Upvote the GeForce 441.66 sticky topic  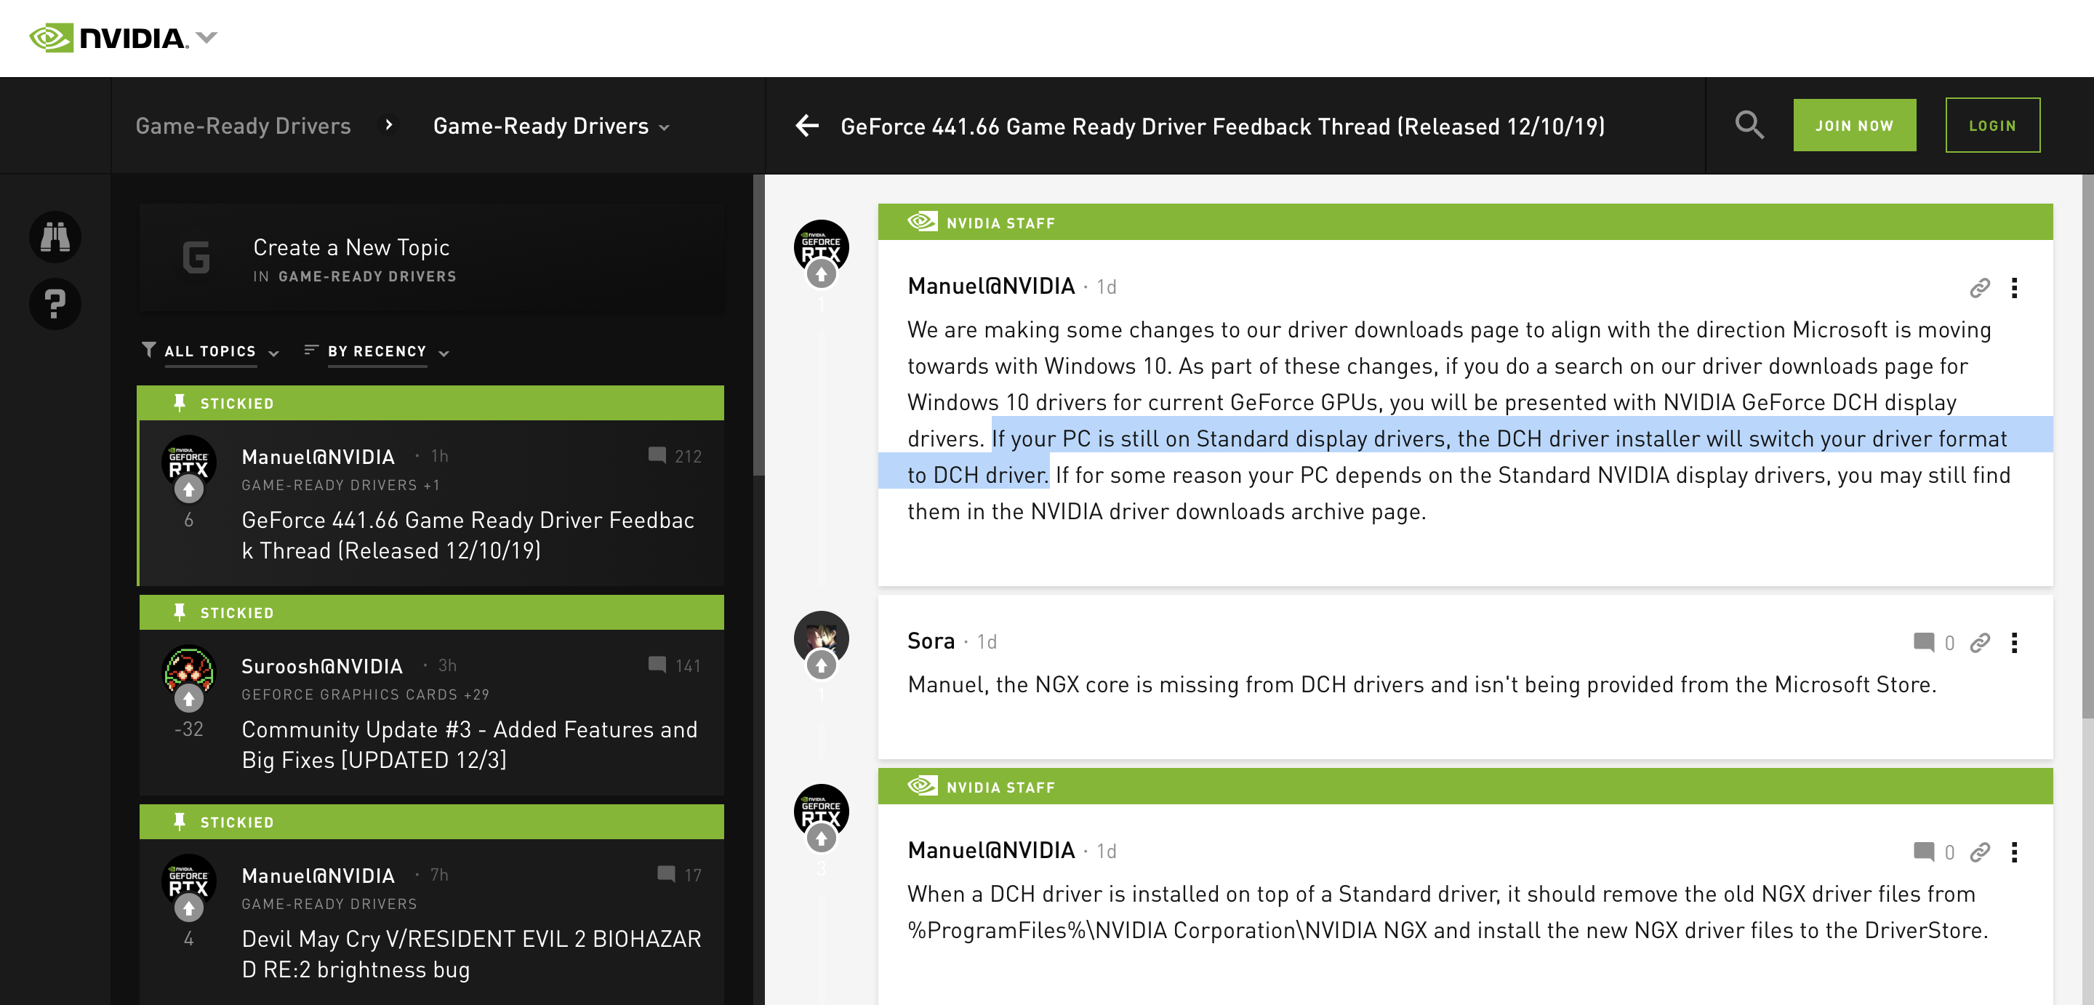coord(188,489)
